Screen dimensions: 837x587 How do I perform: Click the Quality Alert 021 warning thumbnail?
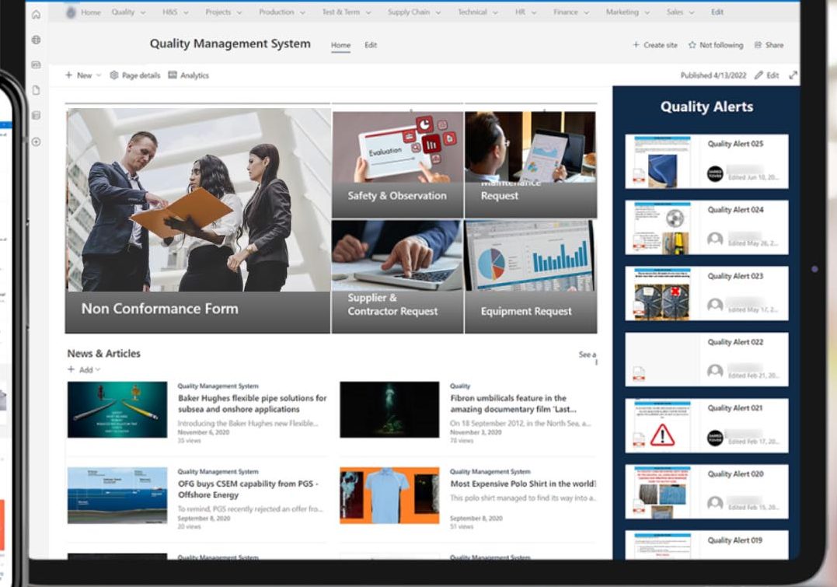point(662,426)
